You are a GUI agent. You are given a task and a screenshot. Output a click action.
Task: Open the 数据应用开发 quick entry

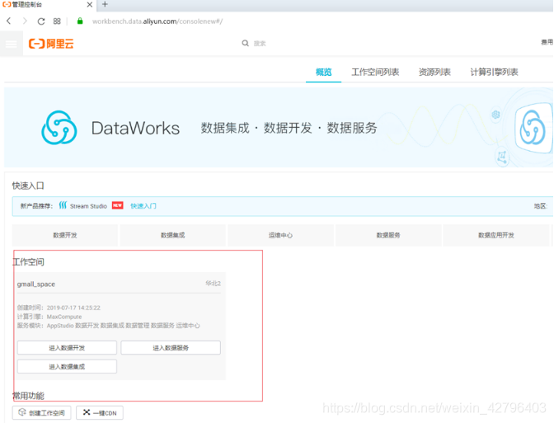[x=496, y=235]
